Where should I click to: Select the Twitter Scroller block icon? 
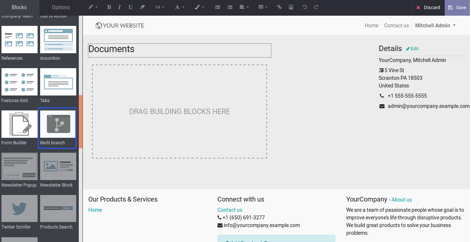coord(19,208)
